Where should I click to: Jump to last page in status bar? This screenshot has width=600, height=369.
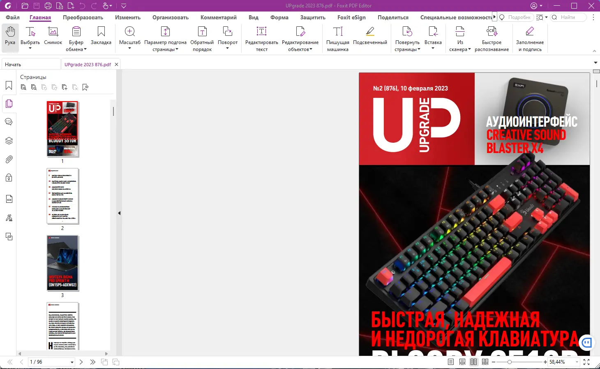[x=92, y=362]
